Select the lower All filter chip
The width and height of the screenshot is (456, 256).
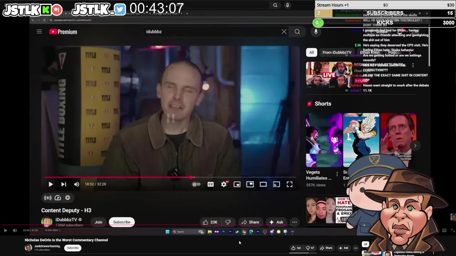365,244
